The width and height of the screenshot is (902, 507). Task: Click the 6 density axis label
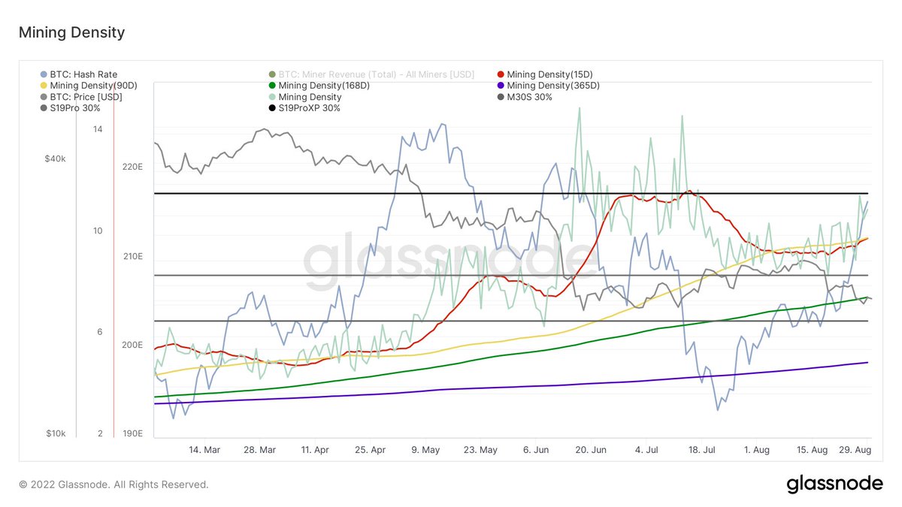[99, 332]
